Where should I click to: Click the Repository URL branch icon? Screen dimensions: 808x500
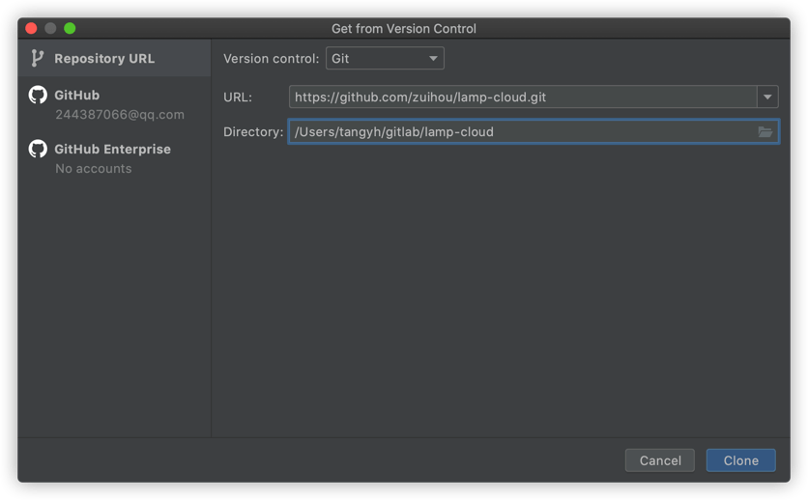coord(38,58)
